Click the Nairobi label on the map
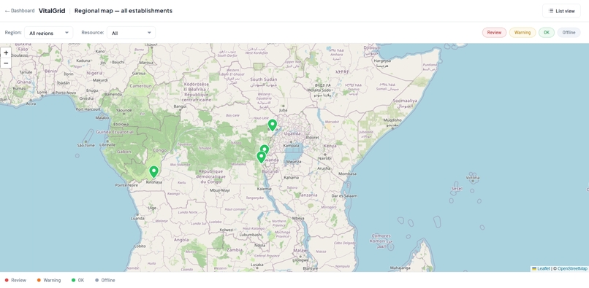589x288 pixels. coord(325,158)
